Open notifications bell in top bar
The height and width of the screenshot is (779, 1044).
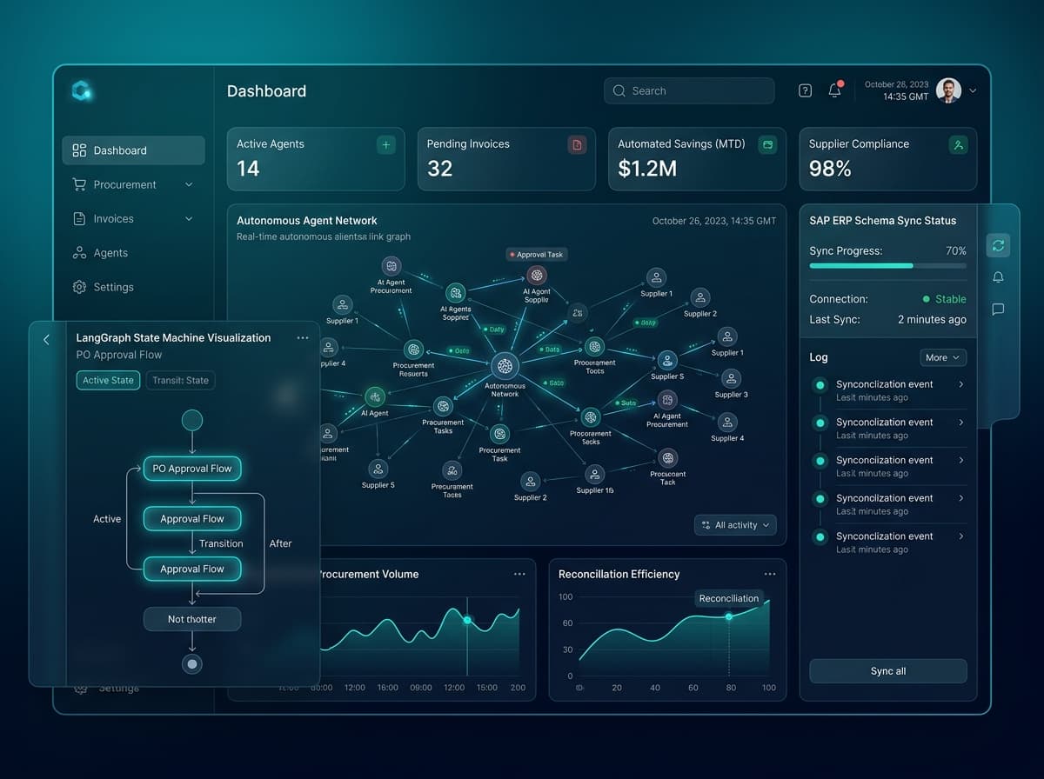tap(835, 90)
